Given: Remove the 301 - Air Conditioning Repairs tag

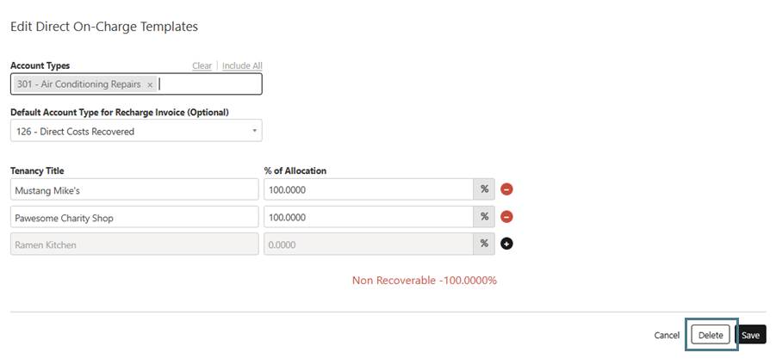Looking at the screenshot, I should coord(150,84).
